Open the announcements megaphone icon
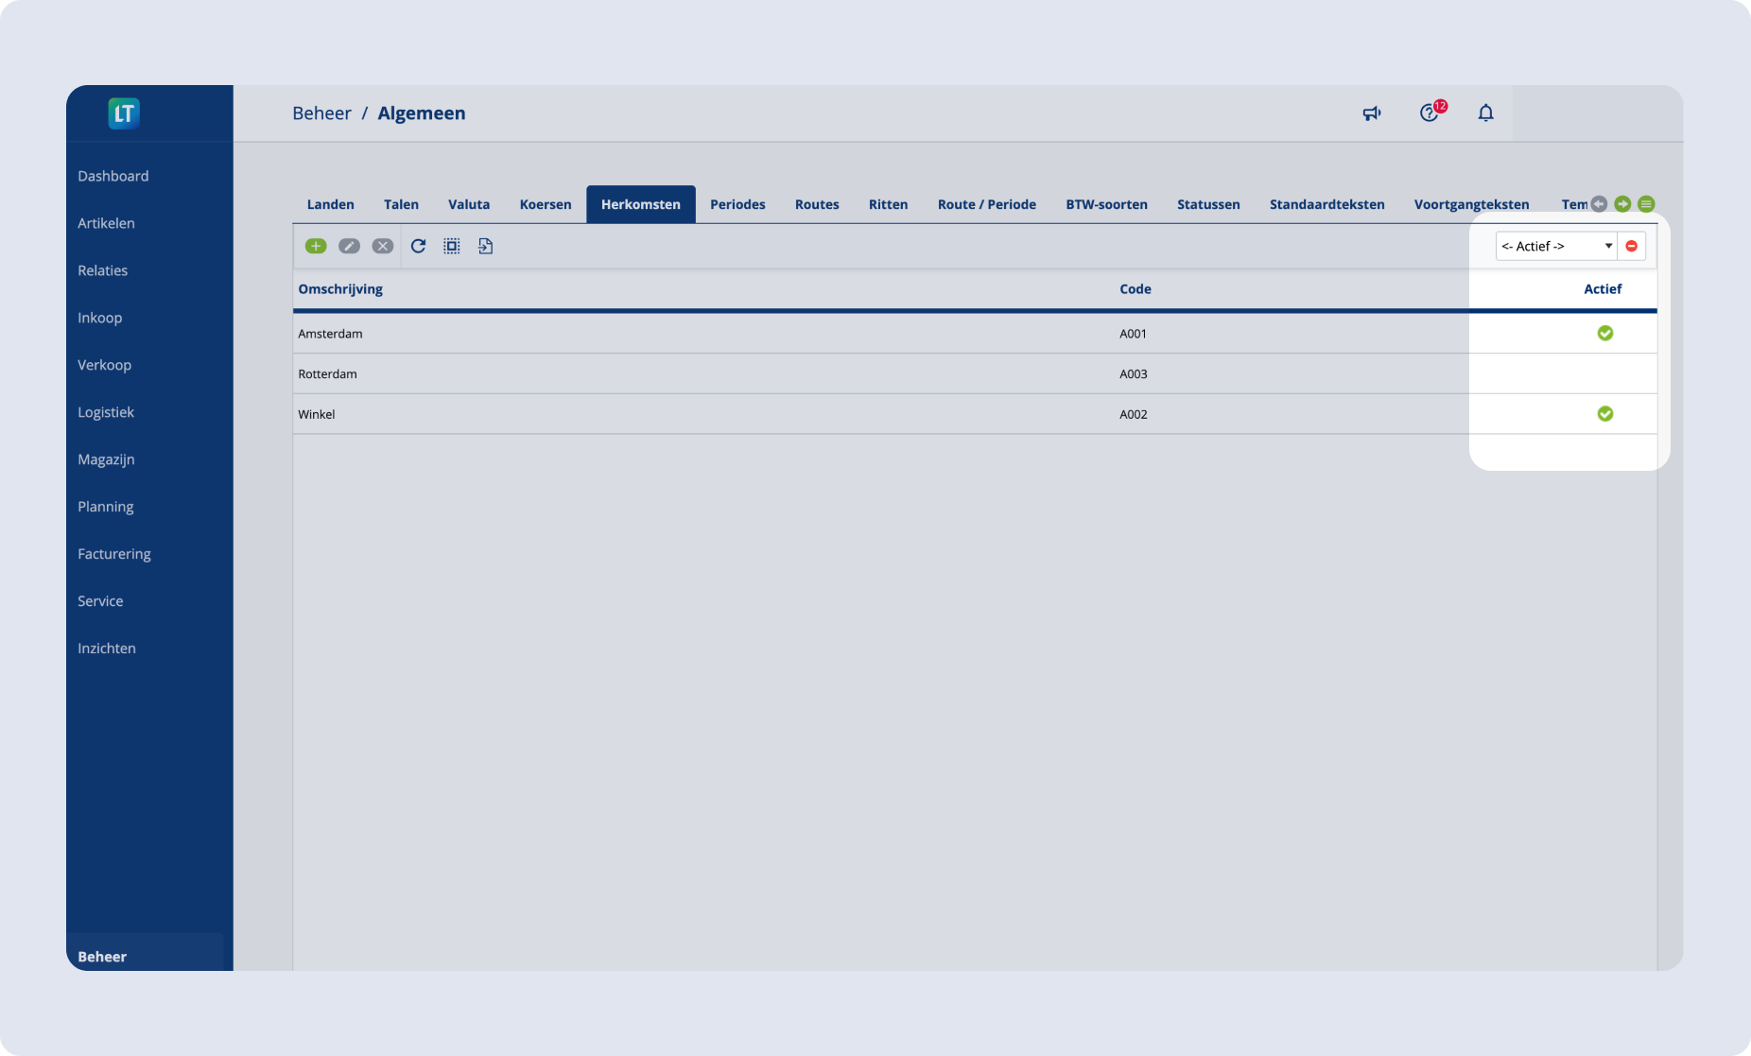The image size is (1751, 1056). point(1371,113)
